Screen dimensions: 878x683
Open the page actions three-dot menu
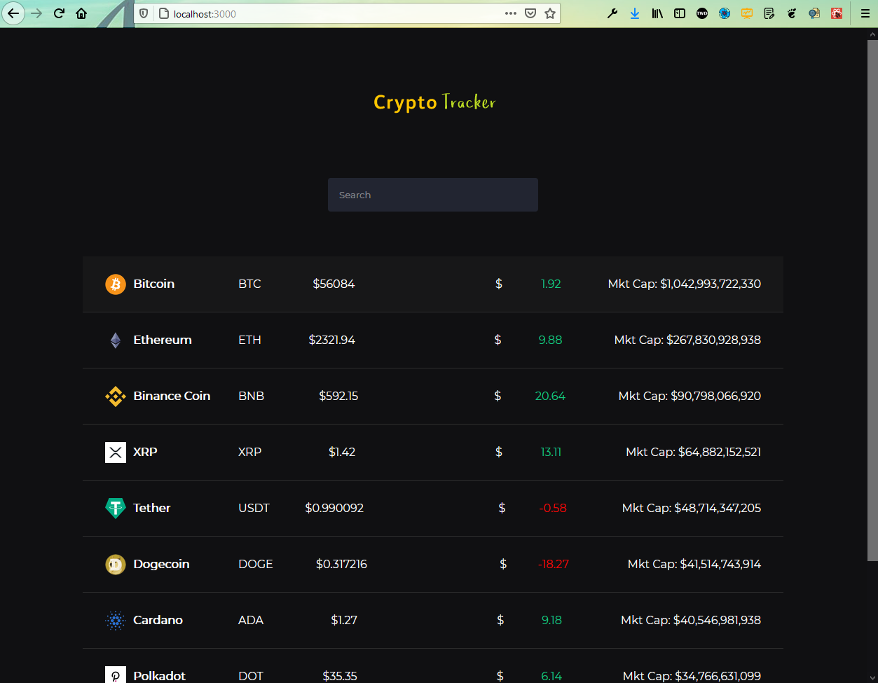511,13
